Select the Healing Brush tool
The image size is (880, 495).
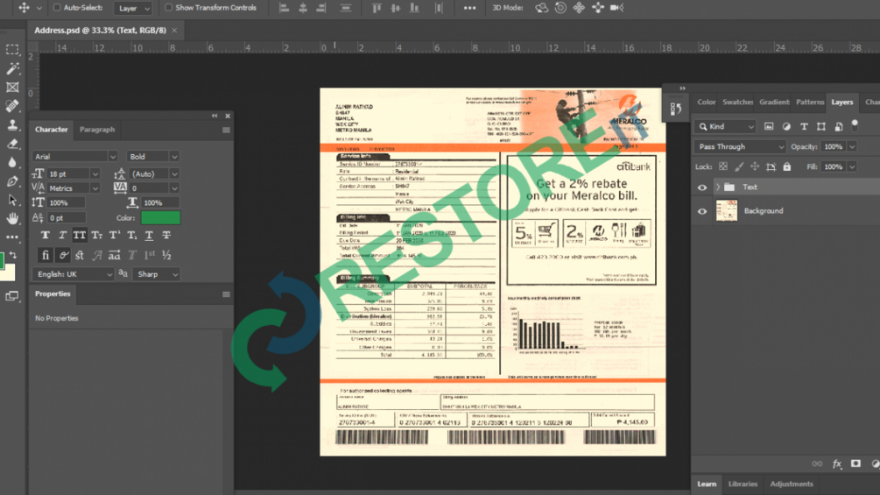coord(11,105)
